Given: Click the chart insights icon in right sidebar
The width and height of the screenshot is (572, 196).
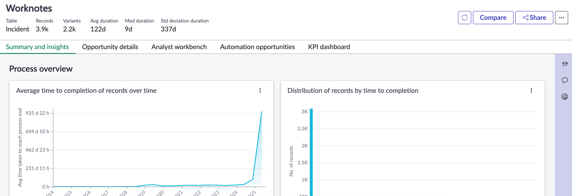Looking at the screenshot, I should 564,97.
